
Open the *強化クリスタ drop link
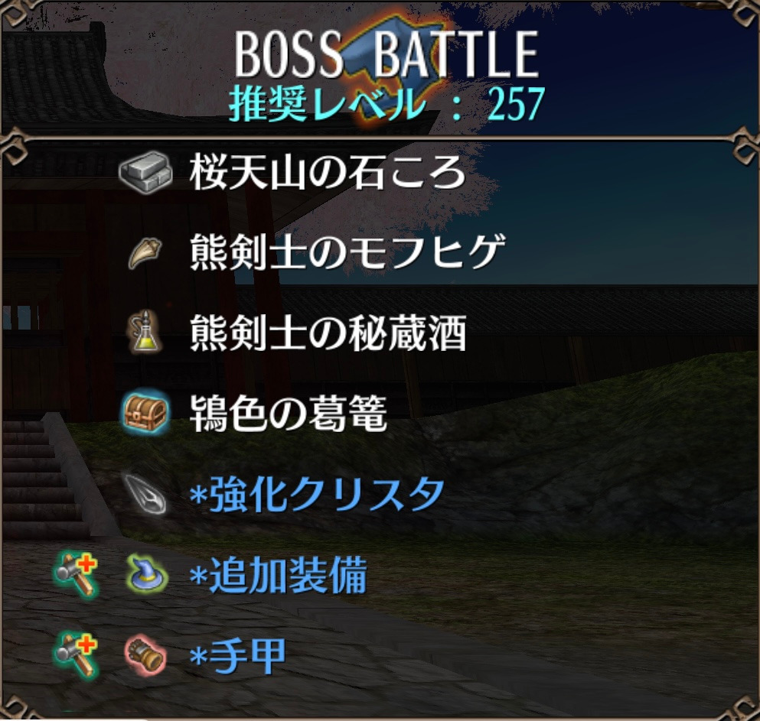317,494
